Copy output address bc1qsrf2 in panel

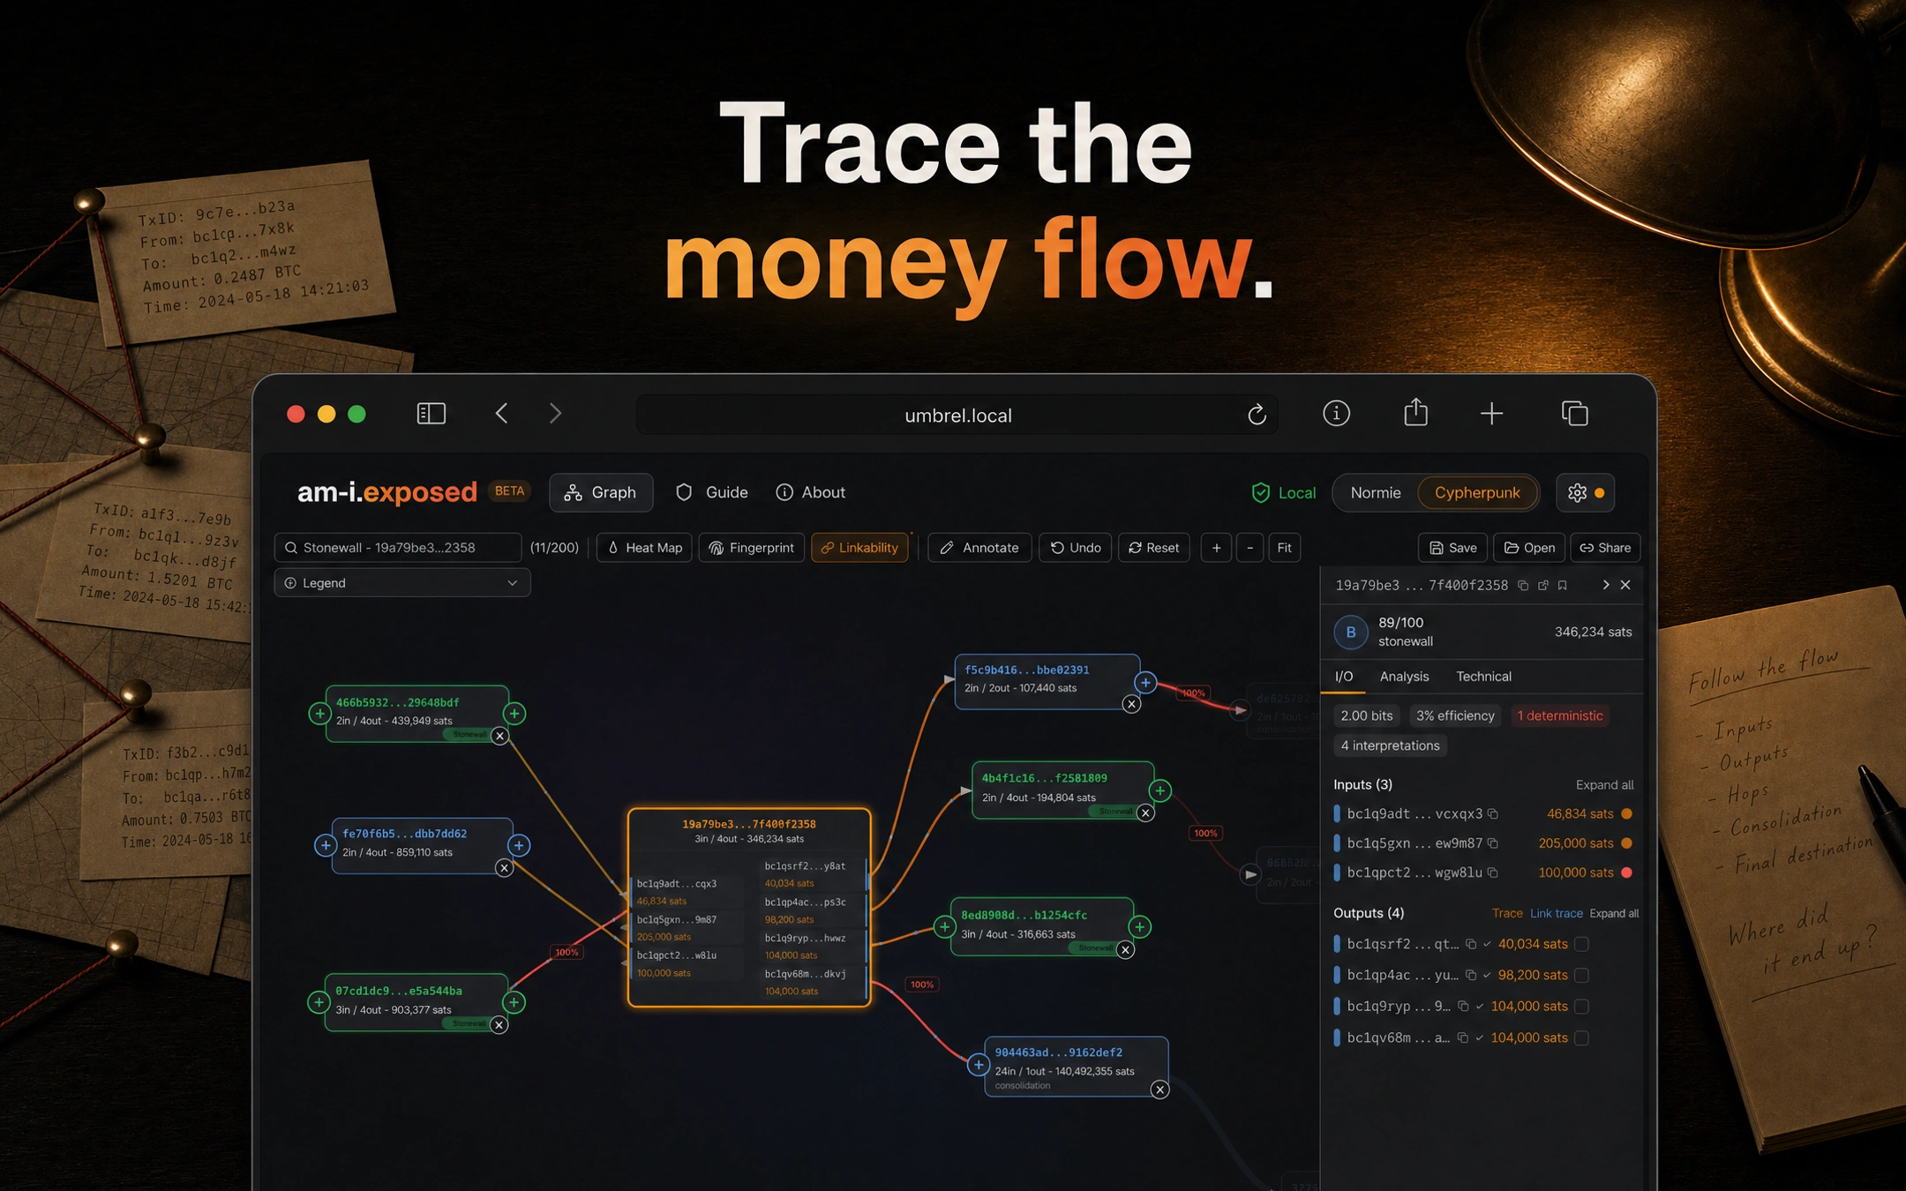pos(1471,944)
